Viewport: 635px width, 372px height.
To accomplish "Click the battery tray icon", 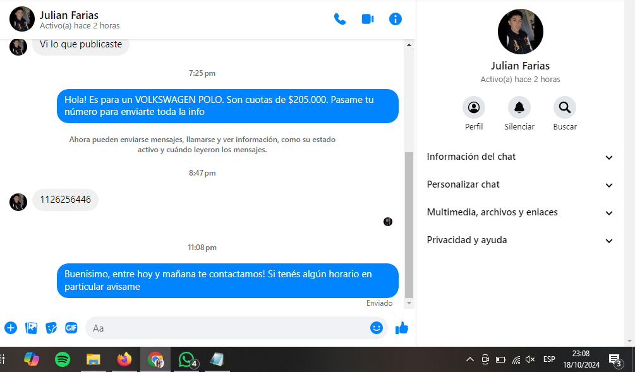I will [500, 359].
